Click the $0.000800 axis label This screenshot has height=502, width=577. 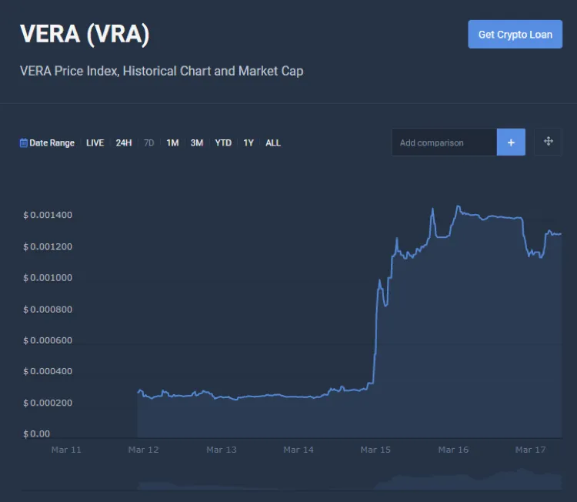click(48, 310)
